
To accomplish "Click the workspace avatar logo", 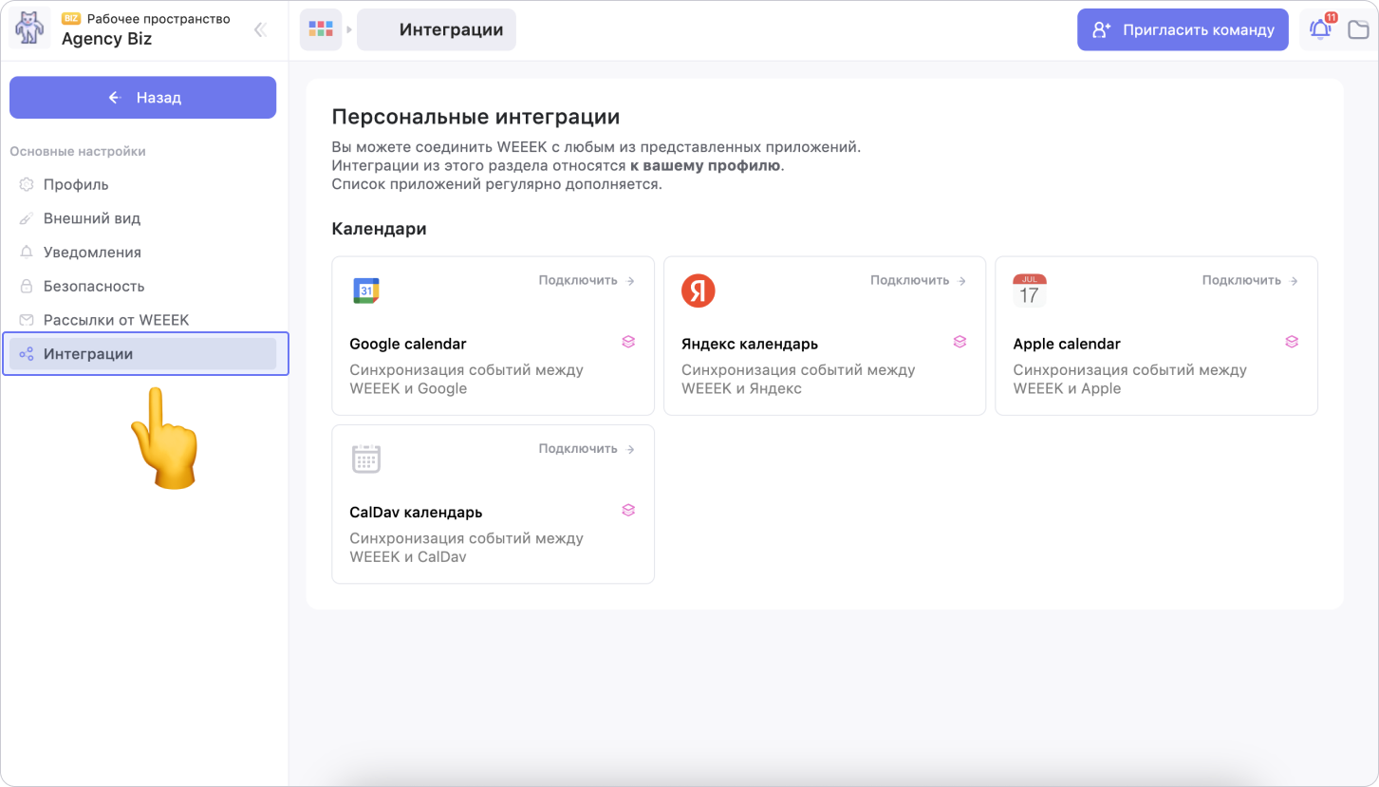I will pyautogui.click(x=29, y=29).
